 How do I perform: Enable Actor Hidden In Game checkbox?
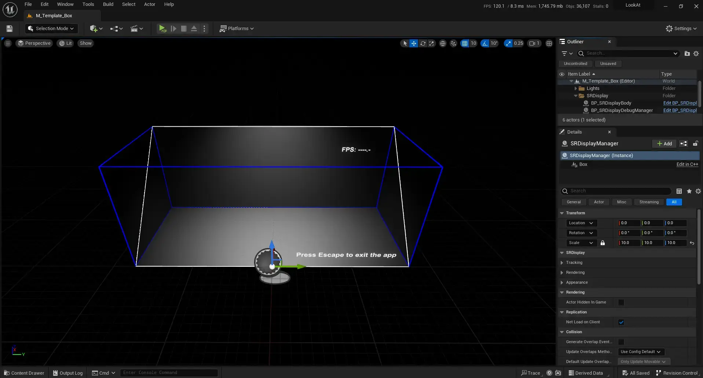tap(621, 302)
